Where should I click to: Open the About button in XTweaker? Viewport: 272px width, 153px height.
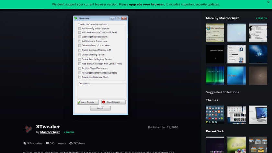[100, 108]
